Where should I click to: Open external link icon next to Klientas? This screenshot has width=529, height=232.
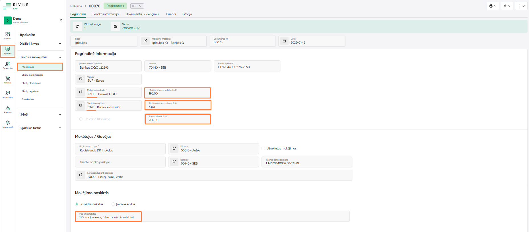coord(174,149)
